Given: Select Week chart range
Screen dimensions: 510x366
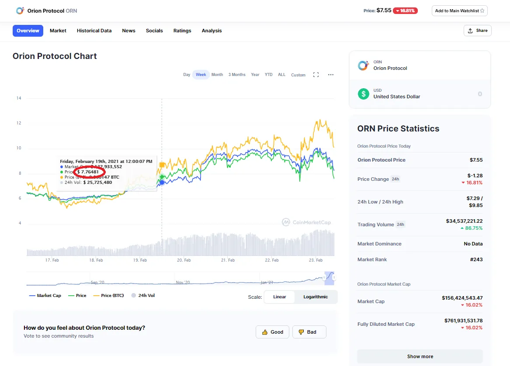Looking at the screenshot, I should [201, 75].
